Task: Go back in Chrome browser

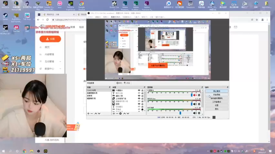Action: [x=38, y=20]
